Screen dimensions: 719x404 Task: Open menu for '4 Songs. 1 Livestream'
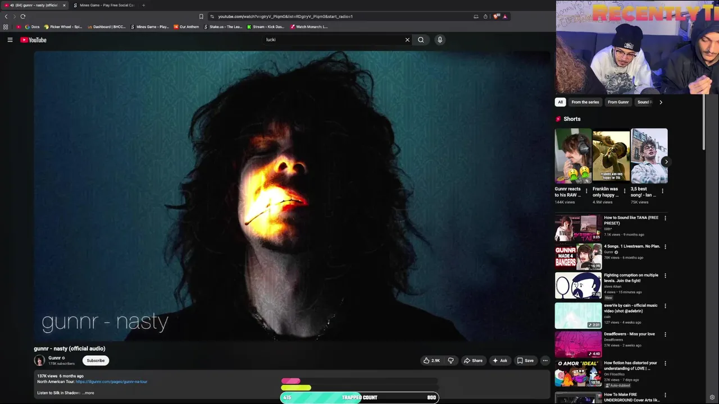665,246
